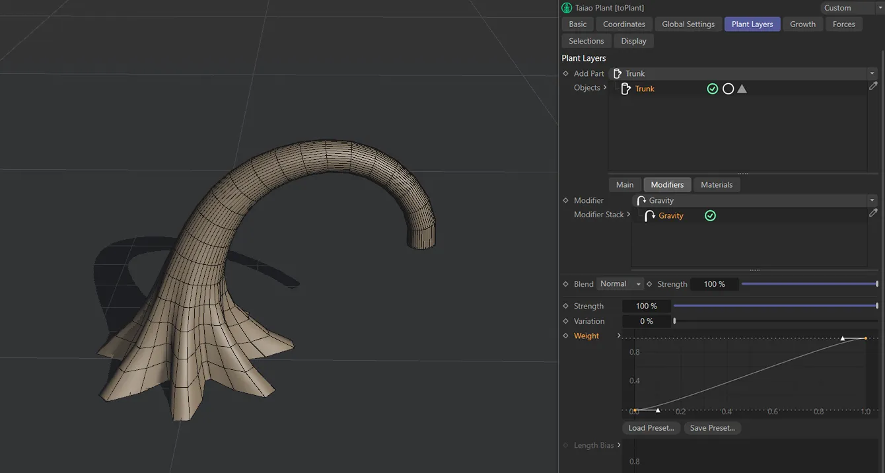This screenshot has height=473, width=885.
Task: Click the Taiao Plant object icon in the header
Action: [566, 7]
